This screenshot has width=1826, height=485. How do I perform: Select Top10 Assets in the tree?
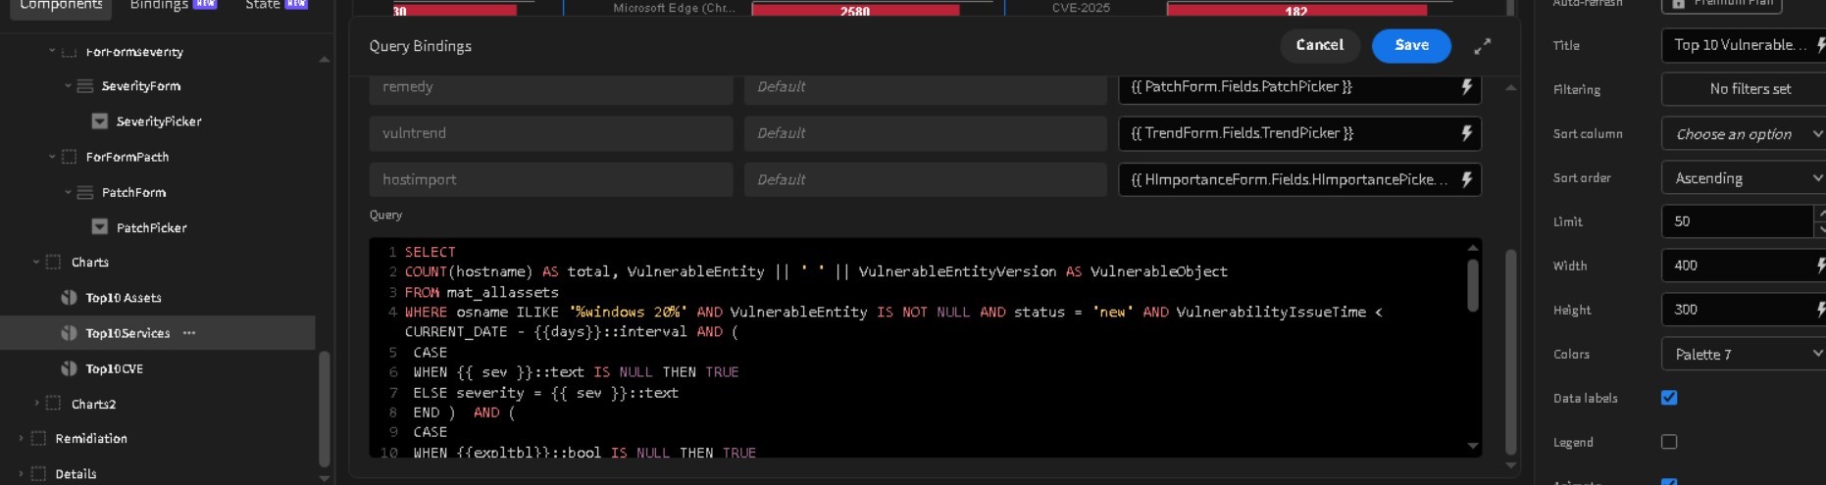(124, 298)
